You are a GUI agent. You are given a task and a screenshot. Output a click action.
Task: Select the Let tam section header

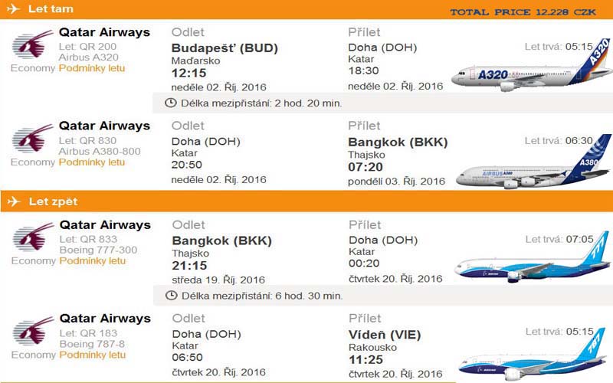coord(306,9)
